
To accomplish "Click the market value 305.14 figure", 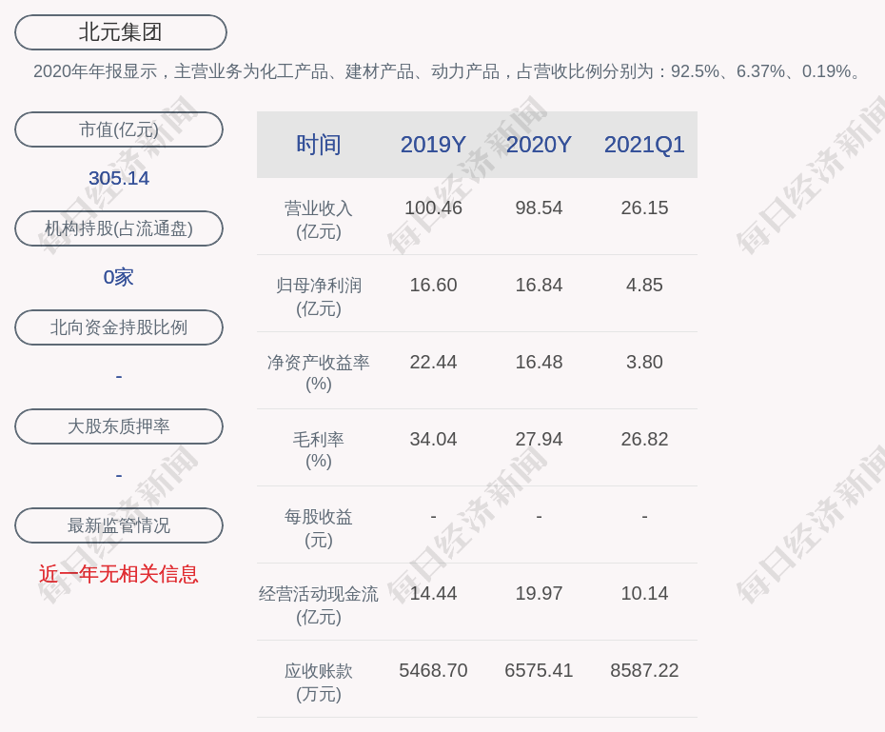I will [x=119, y=178].
